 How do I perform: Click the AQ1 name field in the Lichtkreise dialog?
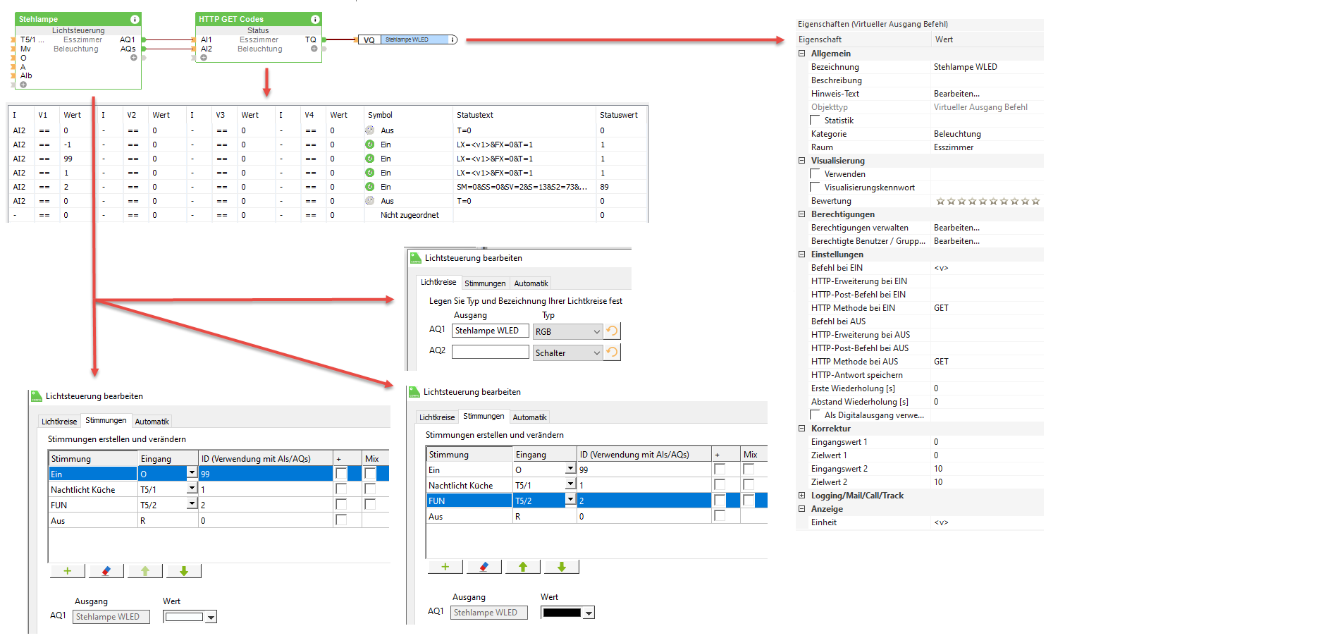pyautogui.click(x=490, y=331)
